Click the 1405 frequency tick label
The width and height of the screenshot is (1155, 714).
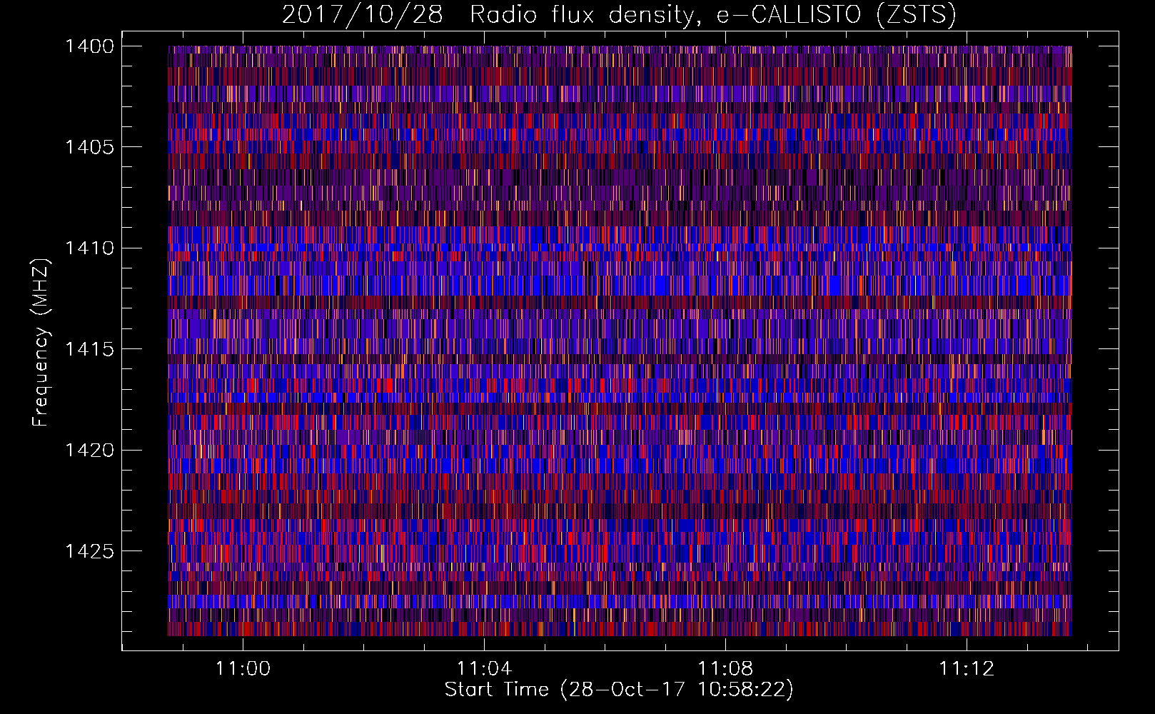pos(89,147)
